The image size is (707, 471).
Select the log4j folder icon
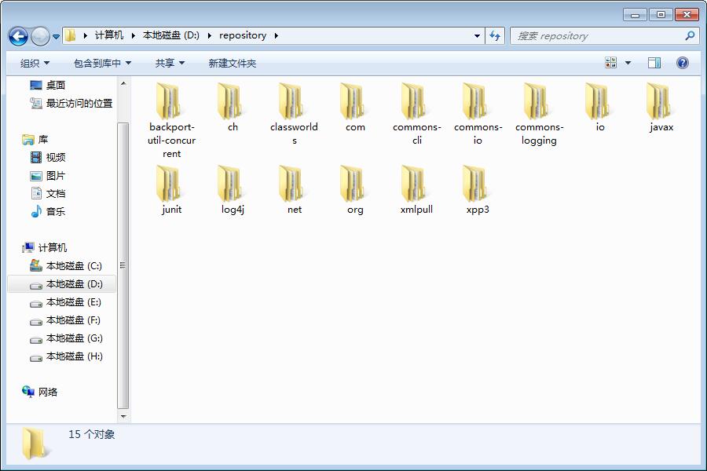coord(230,183)
